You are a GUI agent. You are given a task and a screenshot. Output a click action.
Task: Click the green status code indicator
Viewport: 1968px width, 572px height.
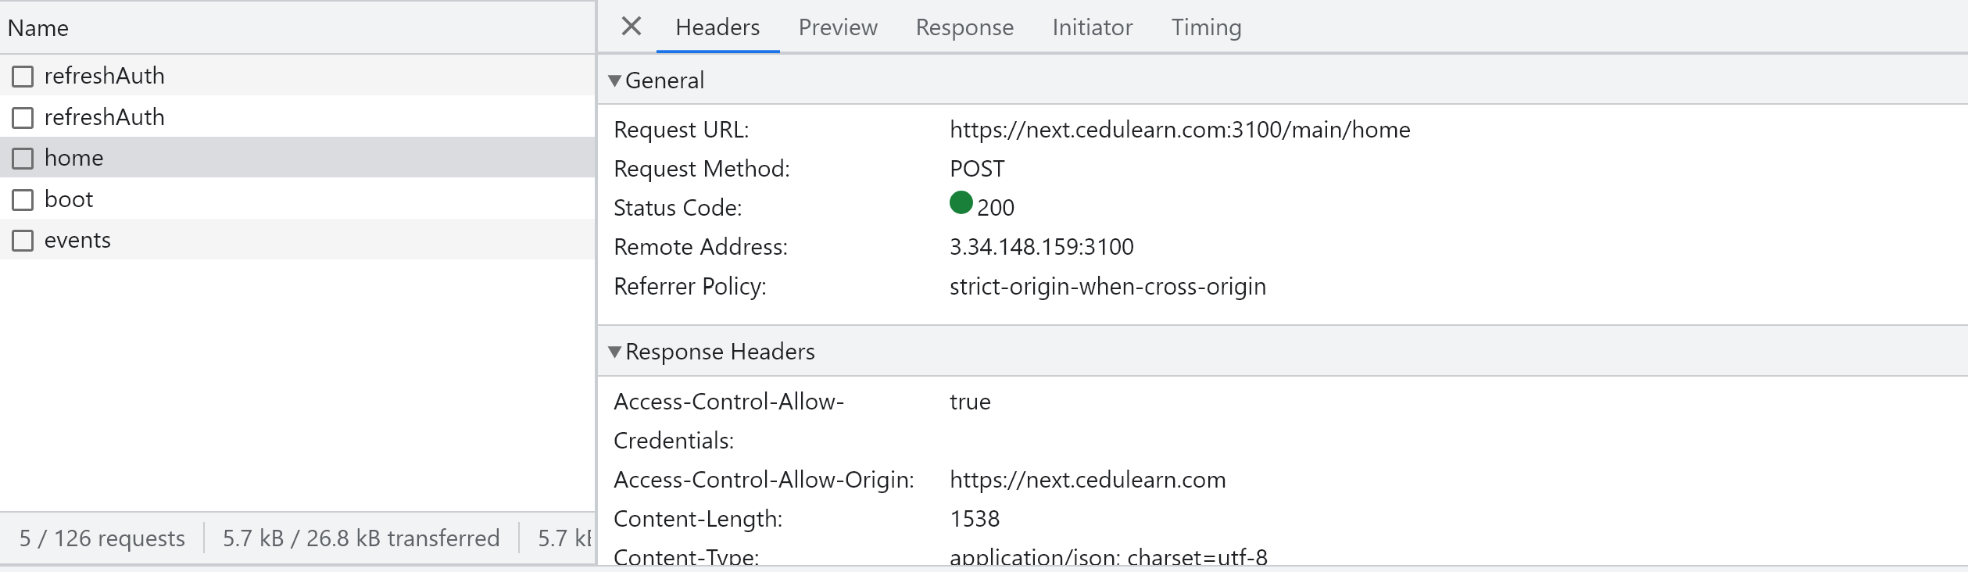pos(961,203)
